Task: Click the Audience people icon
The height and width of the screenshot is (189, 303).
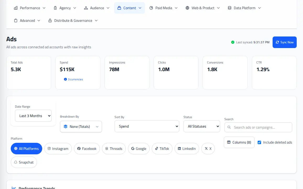Action: click(x=86, y=8)
